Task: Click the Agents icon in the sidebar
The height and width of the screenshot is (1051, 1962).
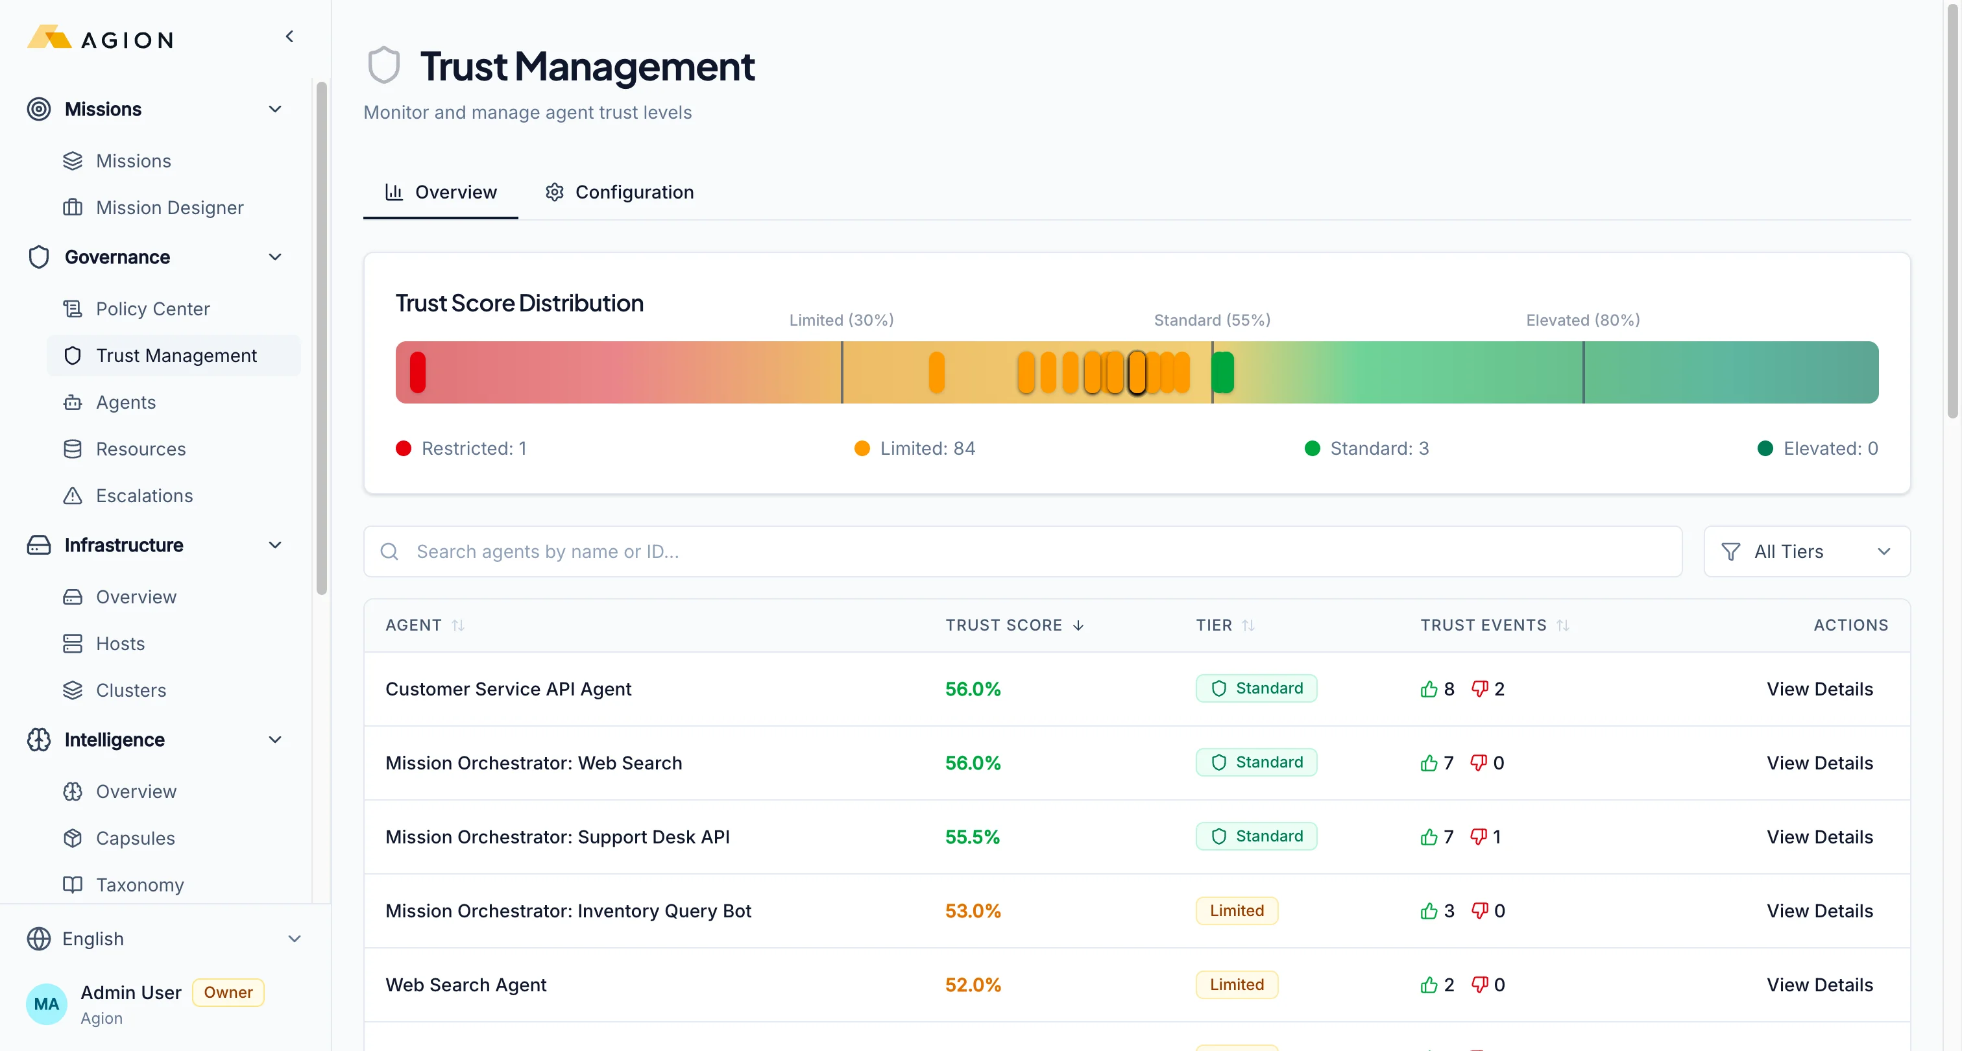Action: (x=73, y=402)
